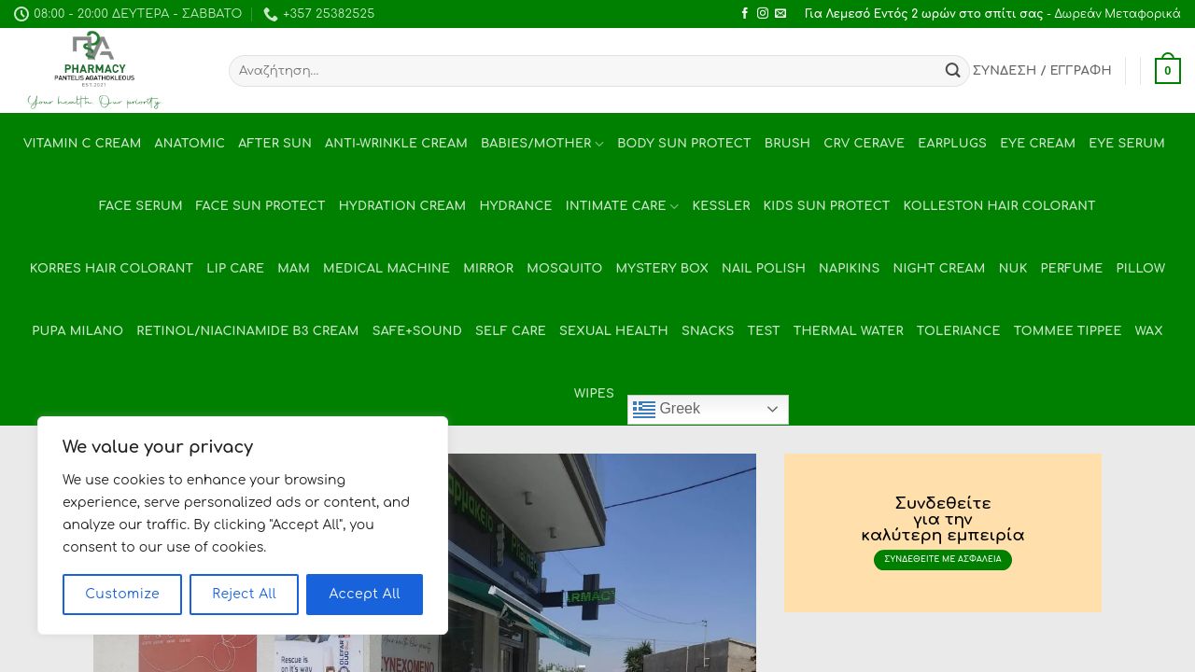Open BODY SUN PROTECT category
The image size is (1195, 672).
(x=684, y=144)
